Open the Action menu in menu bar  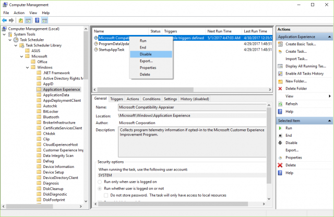click(19, 13)
